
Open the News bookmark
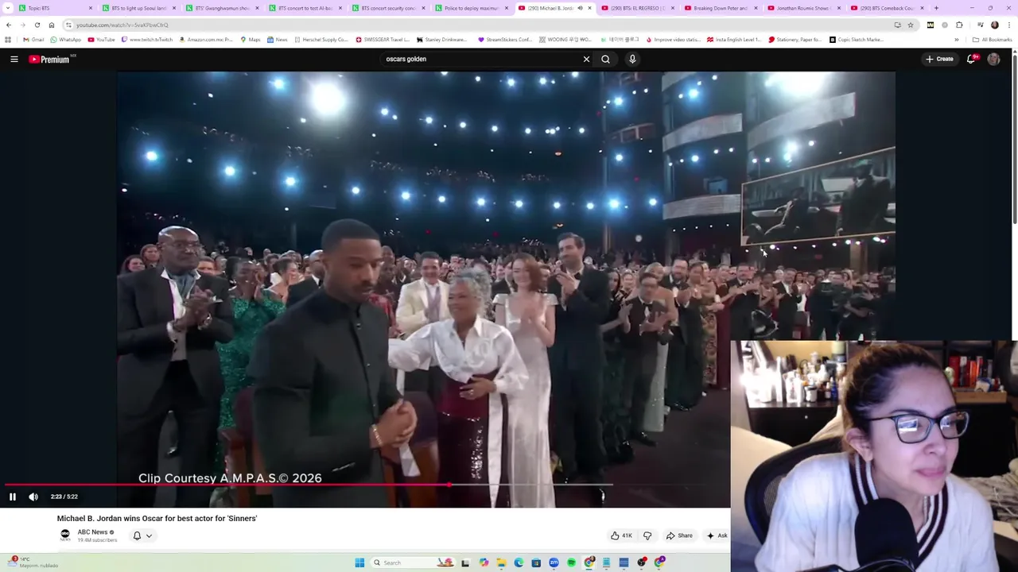pos(278,40)
